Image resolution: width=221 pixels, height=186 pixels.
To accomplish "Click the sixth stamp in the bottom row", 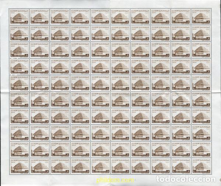I will (x=120, y=166).
